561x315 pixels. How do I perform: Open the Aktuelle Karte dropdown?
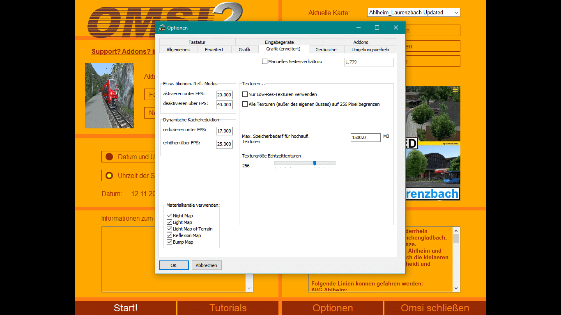[x=414, y=13]
